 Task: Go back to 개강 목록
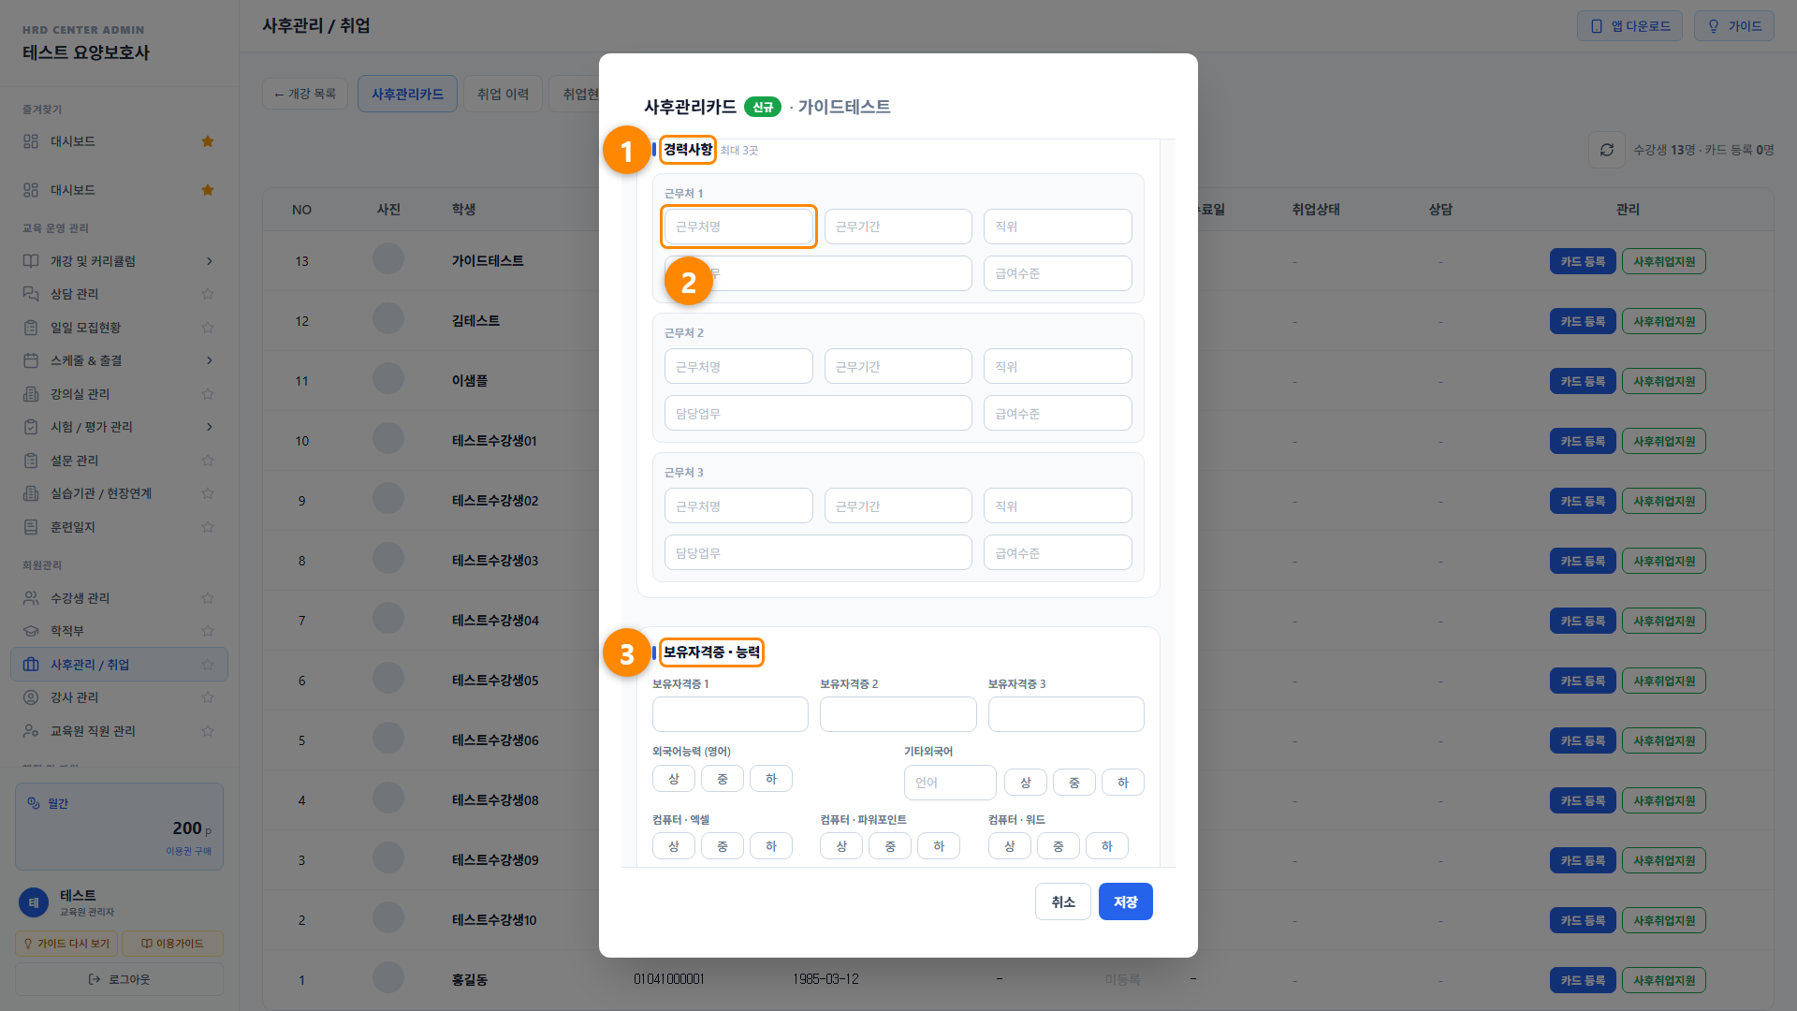[x=305, y=94]
